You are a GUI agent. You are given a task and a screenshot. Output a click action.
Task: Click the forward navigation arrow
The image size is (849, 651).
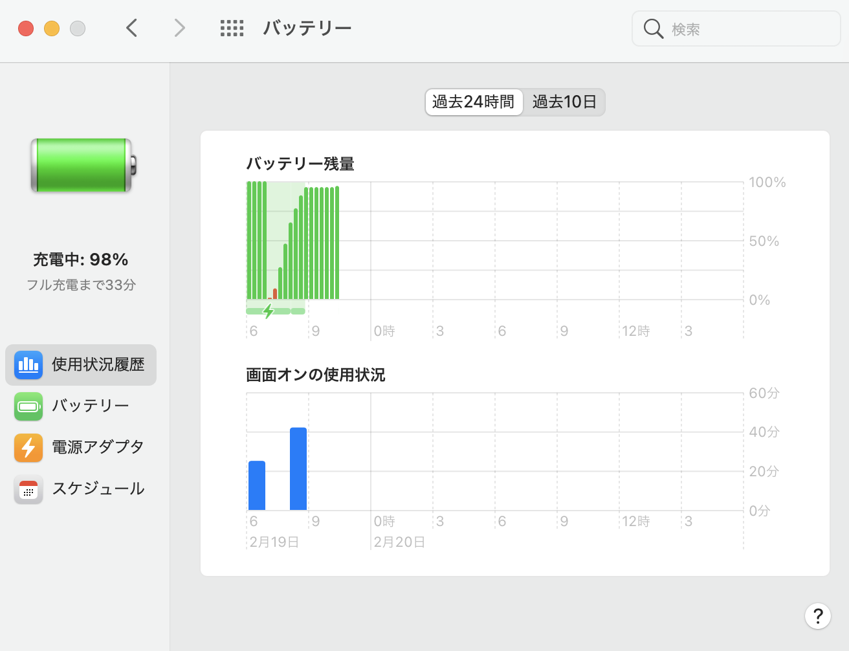tap(179, 28)
